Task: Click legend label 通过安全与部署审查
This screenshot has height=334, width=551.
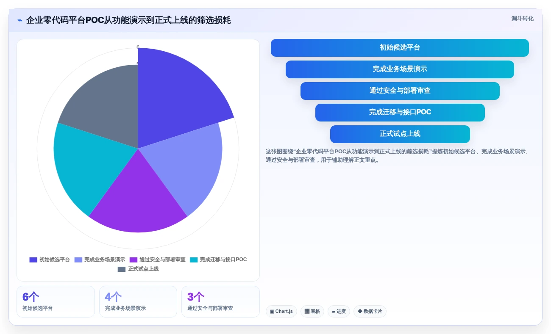Action: pyautogui.click(x=162, y=260)
